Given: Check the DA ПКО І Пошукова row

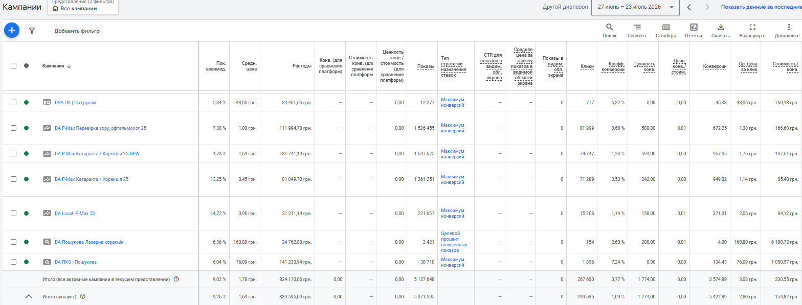Looking at the screenshot, I should (x=14, y=262).
